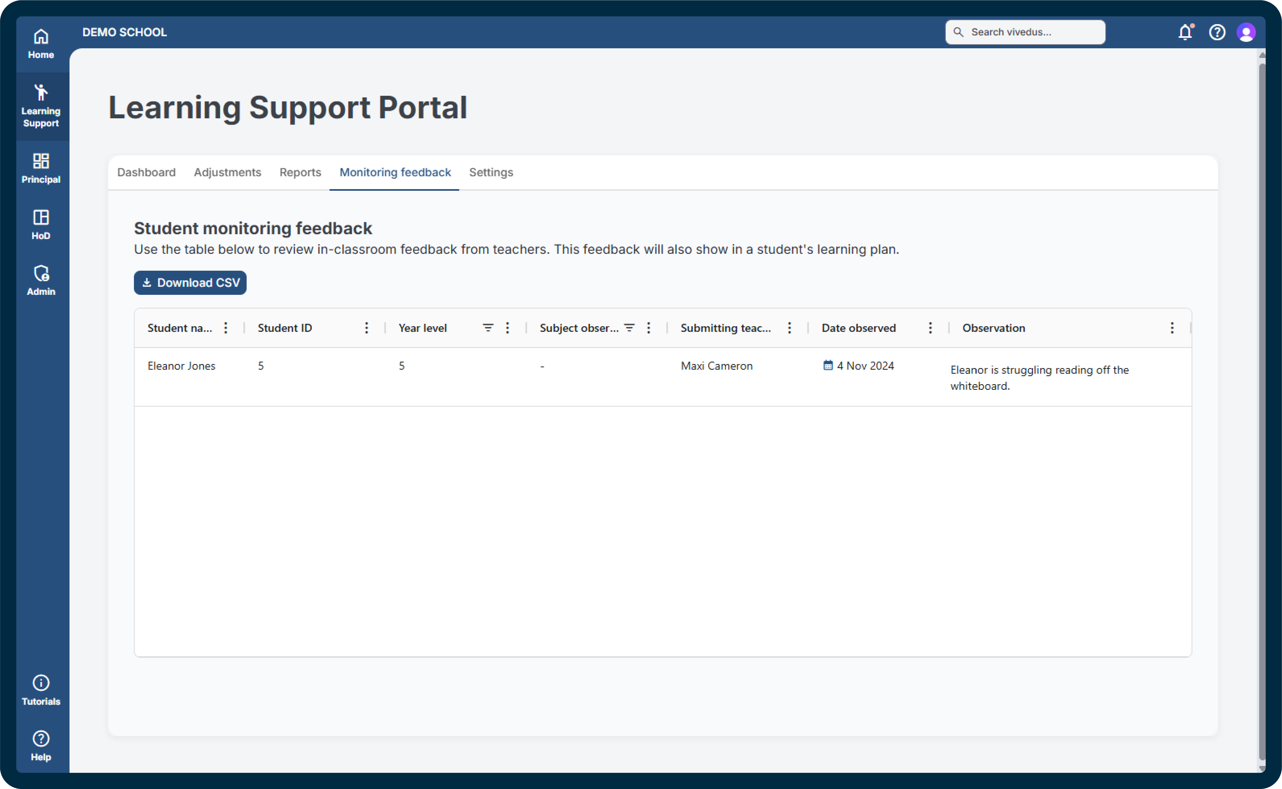
Task: Open the HoD sidebar section
Action: [x=41, y=224]
